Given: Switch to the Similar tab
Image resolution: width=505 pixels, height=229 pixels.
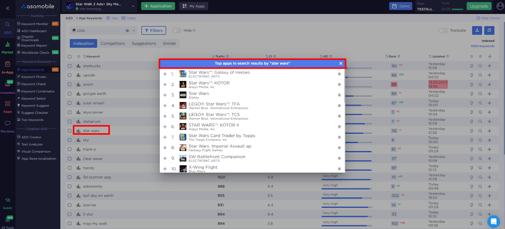Looking at the screenshot, I should pyautogui.click(x=169, y=44).
